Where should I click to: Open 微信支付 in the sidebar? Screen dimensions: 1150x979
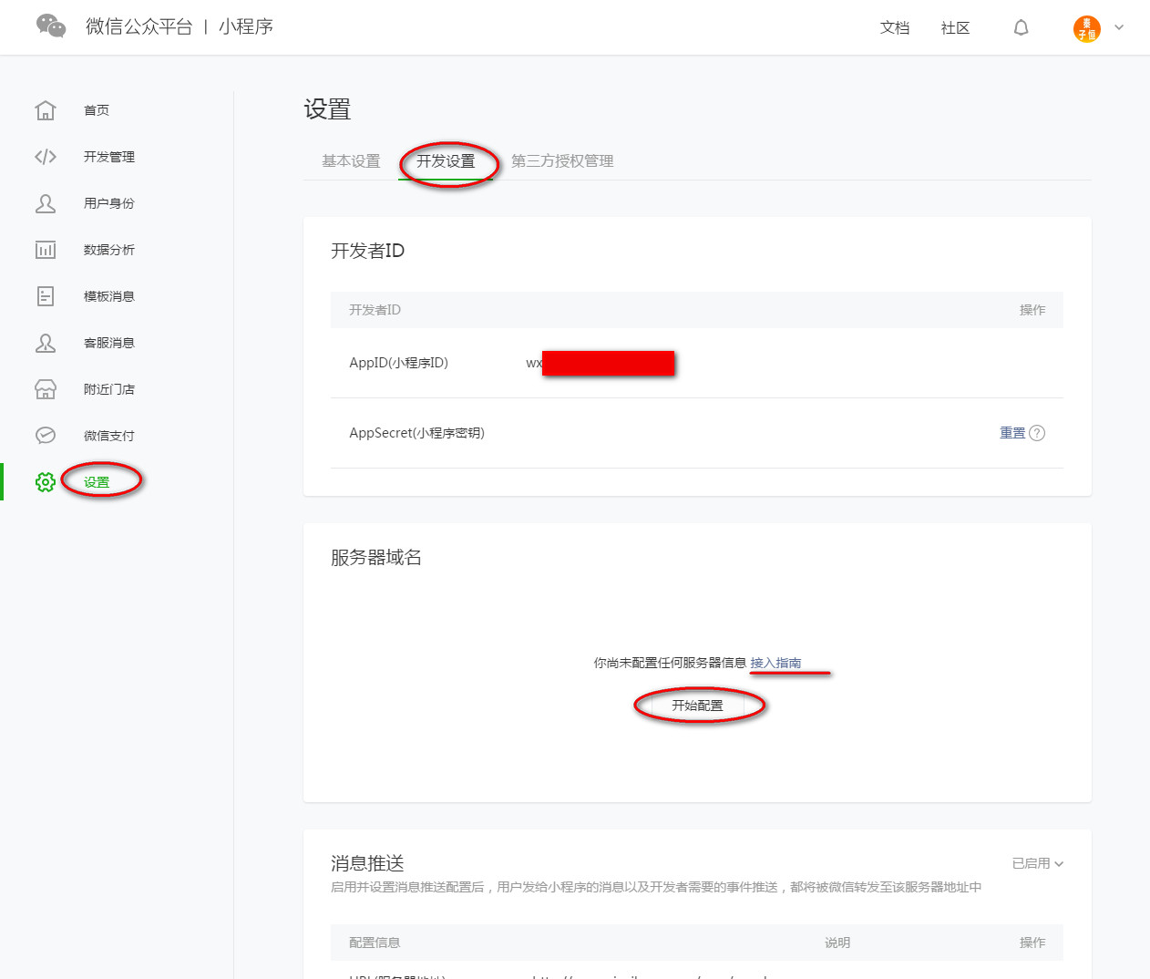tap(109, 436)
